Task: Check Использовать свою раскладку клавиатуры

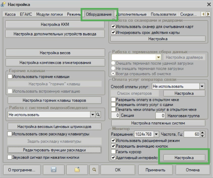Action: click(10, 134)
